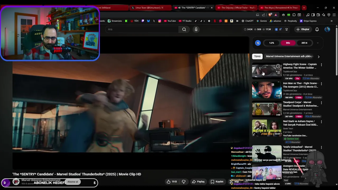Click the 257.4 vidIQ stat pill

click(x=304, y=43)
